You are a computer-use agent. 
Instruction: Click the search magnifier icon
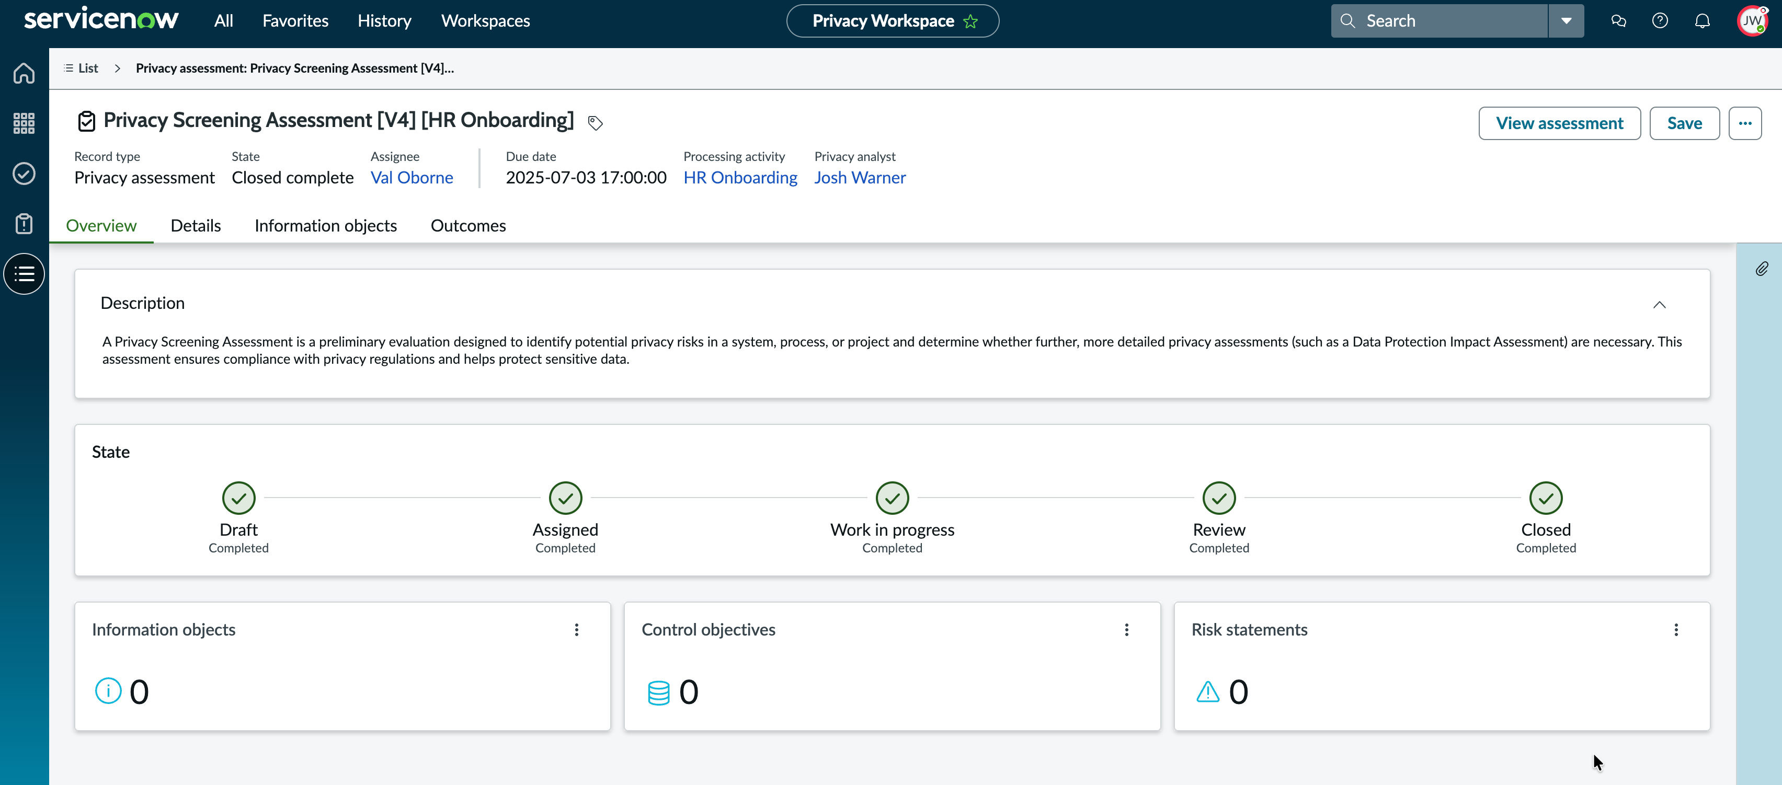point(1347,21)
